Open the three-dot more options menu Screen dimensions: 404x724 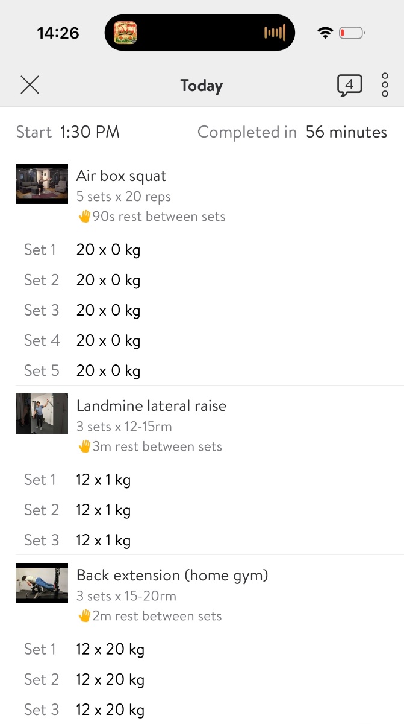pos(385,85)
